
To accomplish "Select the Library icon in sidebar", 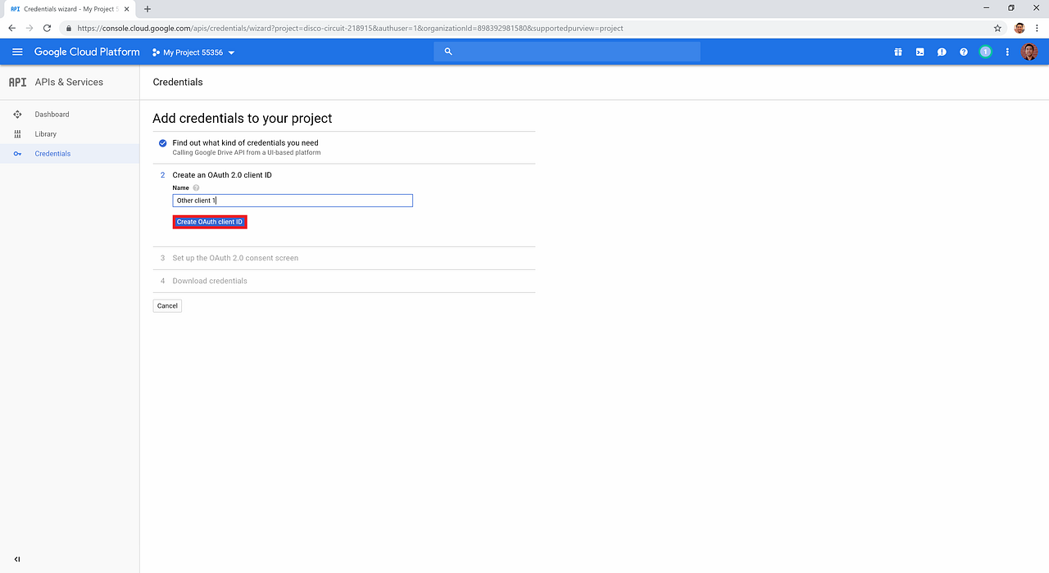I will 17,133.
